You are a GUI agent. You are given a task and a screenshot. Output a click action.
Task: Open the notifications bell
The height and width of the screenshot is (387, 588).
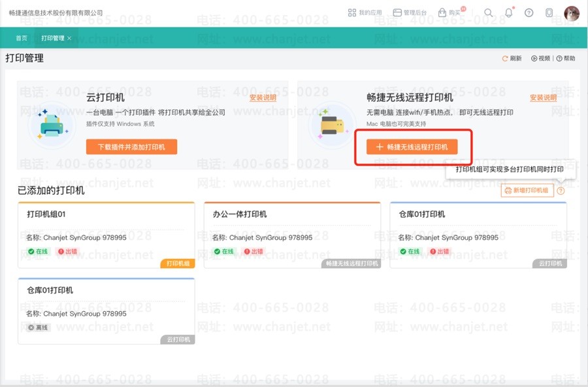[508, 13]
